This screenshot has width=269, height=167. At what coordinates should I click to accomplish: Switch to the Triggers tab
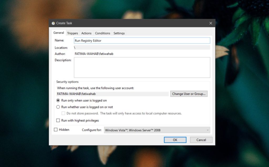72,33
